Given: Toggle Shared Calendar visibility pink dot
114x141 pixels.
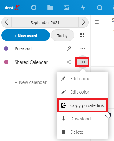Looking at the screenshot, I should click(6, 62).
